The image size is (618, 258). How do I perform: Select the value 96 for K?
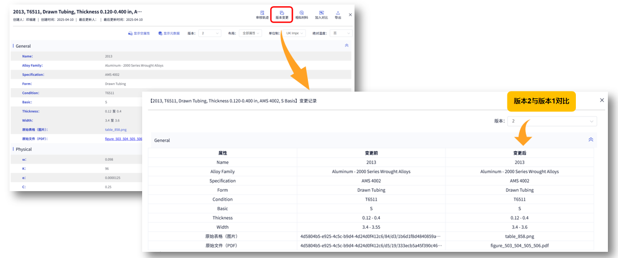[107, 169]
